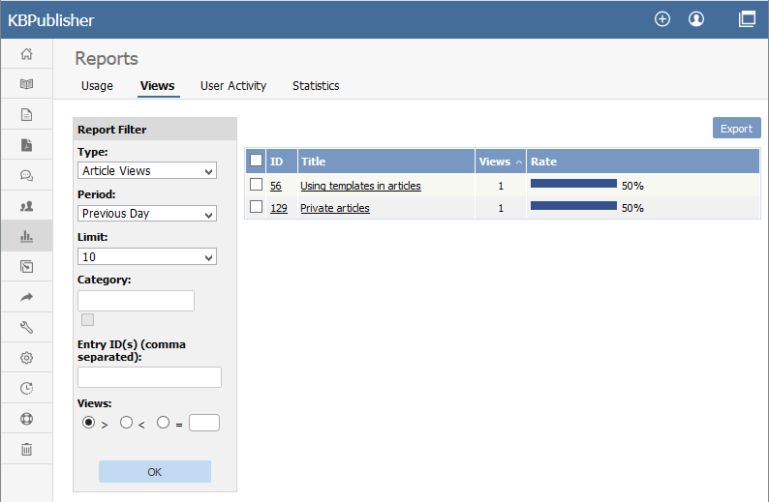Tick the checkbox for article 56
Image resolution: width=769 pixels, height=502 pixels.
tap(256, 185)
